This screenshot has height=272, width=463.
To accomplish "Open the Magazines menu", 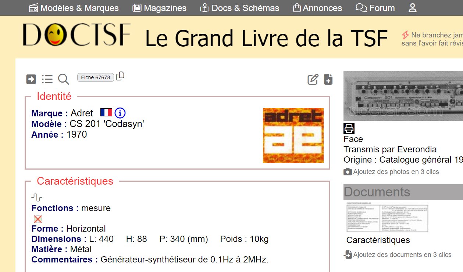I will click(x=159, y=8).
